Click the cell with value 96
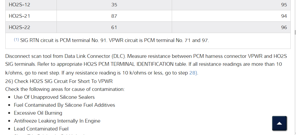Image resolution: width=296 pixels, height=135 pixels. [284, 27]
